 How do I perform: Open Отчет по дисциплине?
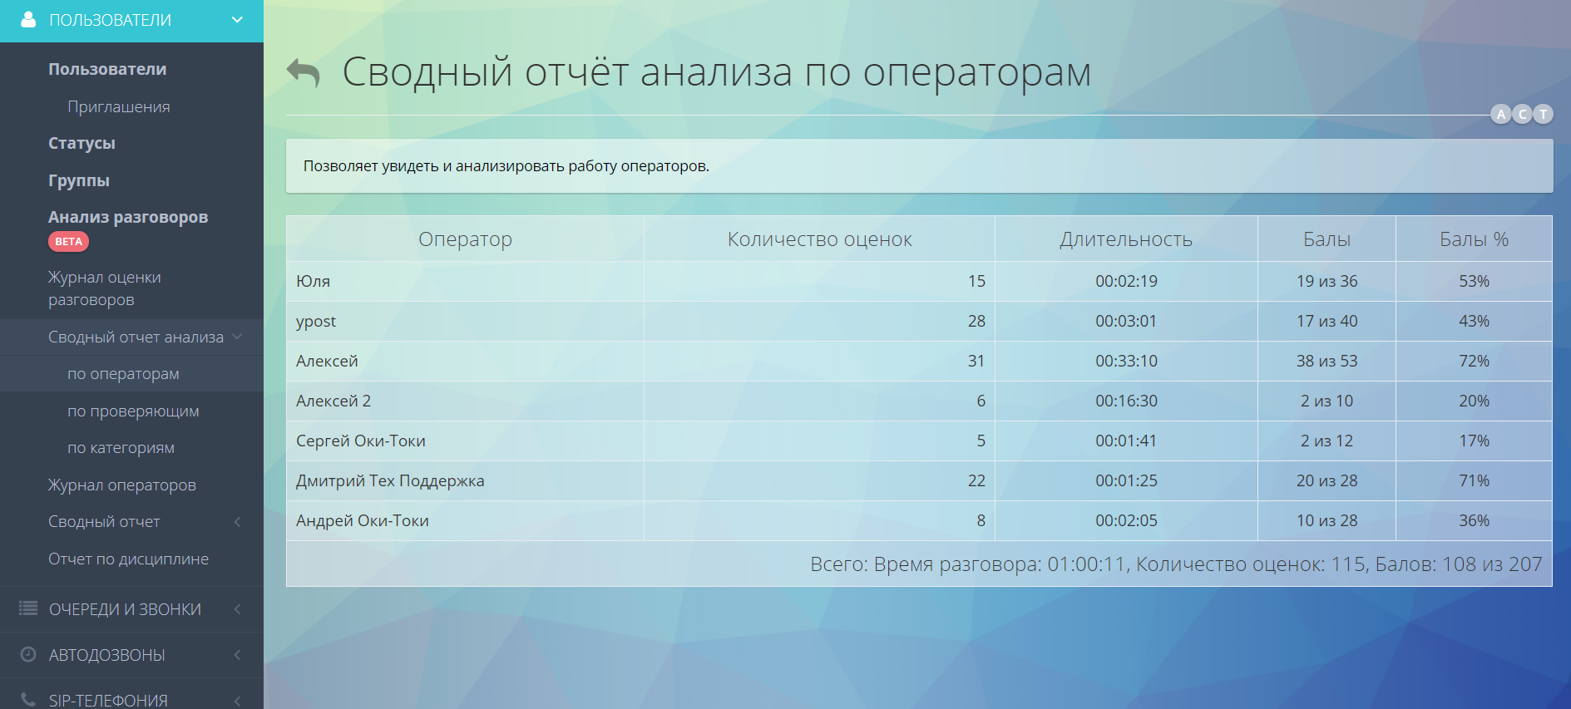tap(128, 559)
